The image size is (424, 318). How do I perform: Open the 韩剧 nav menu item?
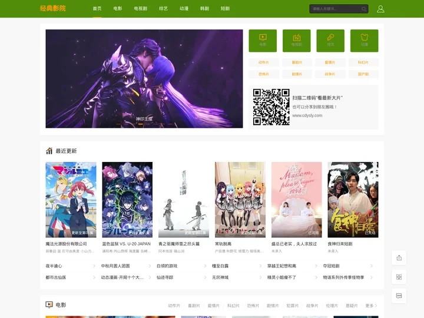204,9
